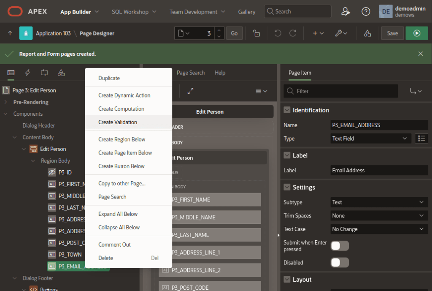Switch to the Help tab
Screen dimensions: 432x291
tap(220, 73)
